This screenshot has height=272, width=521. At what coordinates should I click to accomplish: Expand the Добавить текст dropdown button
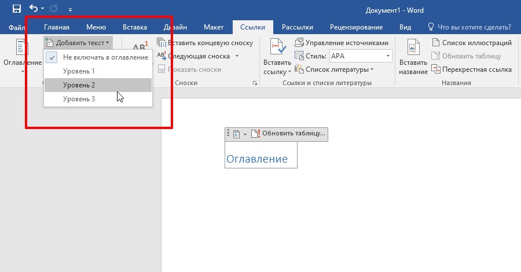78,42
